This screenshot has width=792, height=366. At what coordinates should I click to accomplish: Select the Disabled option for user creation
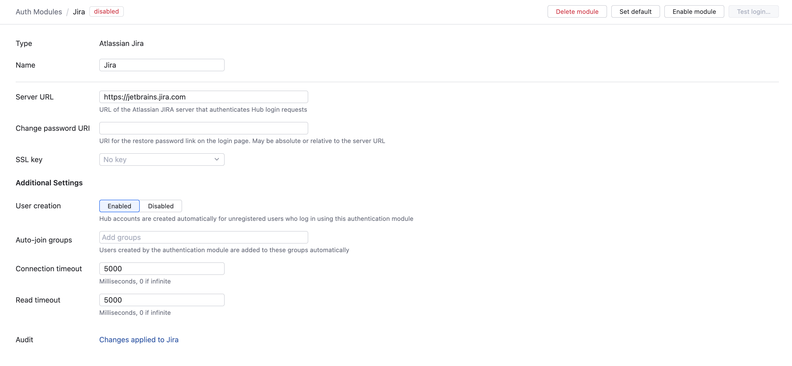[161, 206]
